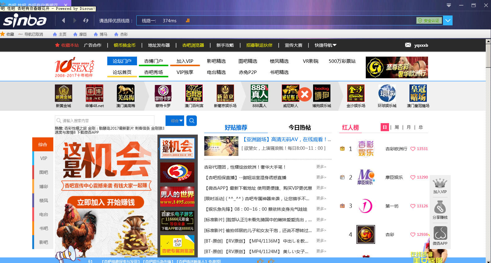Viewport: 491px width, 263px height.
Task: Click 更多> beside 杏彩代理团 post
Action: coord(321,166)
